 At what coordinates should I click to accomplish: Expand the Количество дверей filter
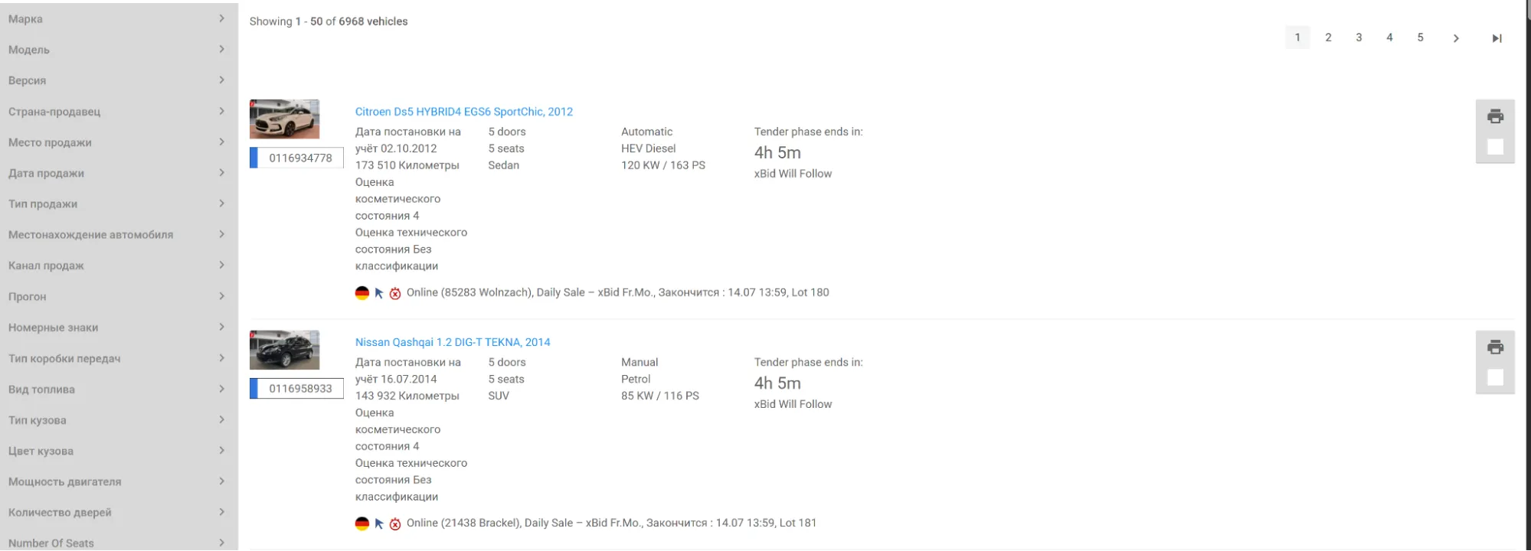pos(118,513)
